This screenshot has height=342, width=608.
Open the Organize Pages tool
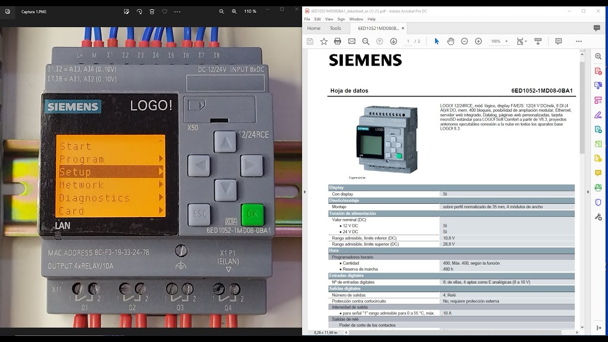tap(598, 100)
